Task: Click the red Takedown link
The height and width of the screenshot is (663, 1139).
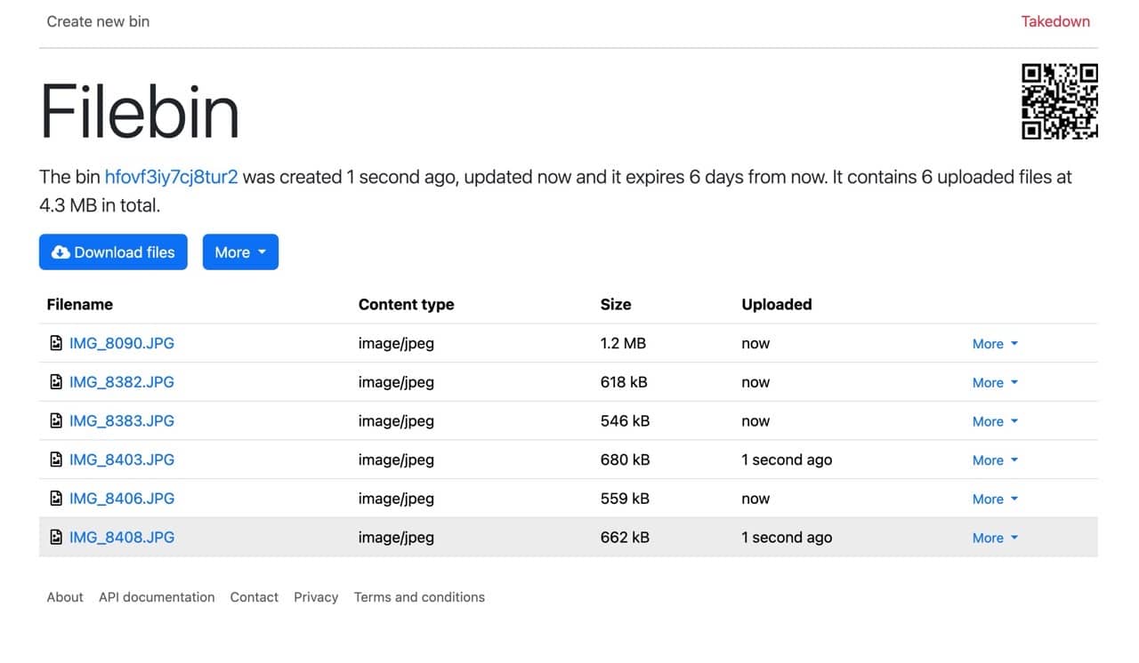Action: pos(1055,21)
